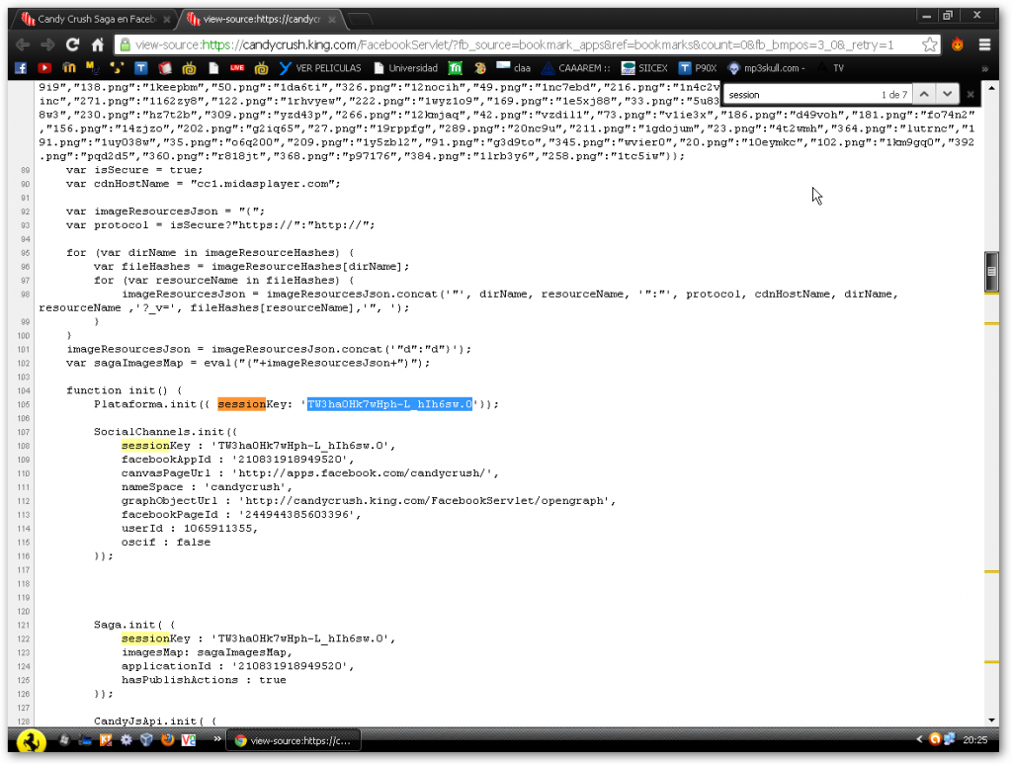Screen dimensions: 1012x764
Task: Open the mp3skull.com bookmark
Action: [766, 68]
